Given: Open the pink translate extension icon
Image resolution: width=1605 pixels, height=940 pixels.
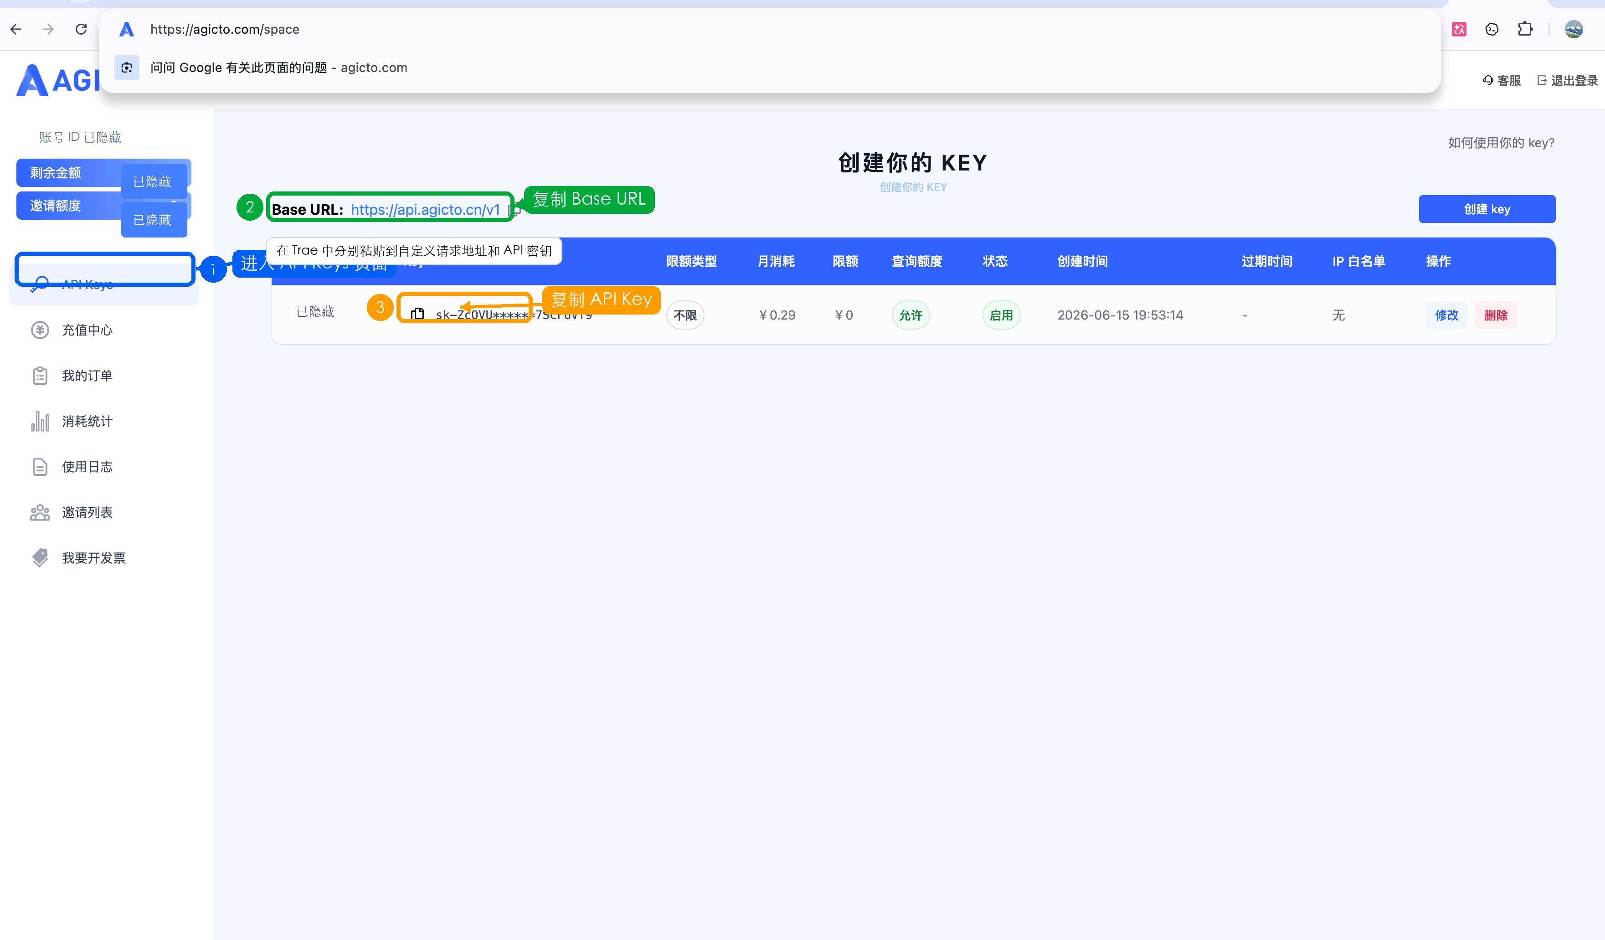Looking at the screenshot, I should (x=1459, y=29).
